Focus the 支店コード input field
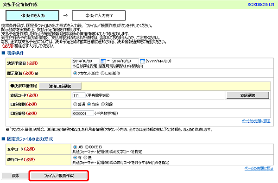This screenshot has height=183, width=278. coord(79,95)
